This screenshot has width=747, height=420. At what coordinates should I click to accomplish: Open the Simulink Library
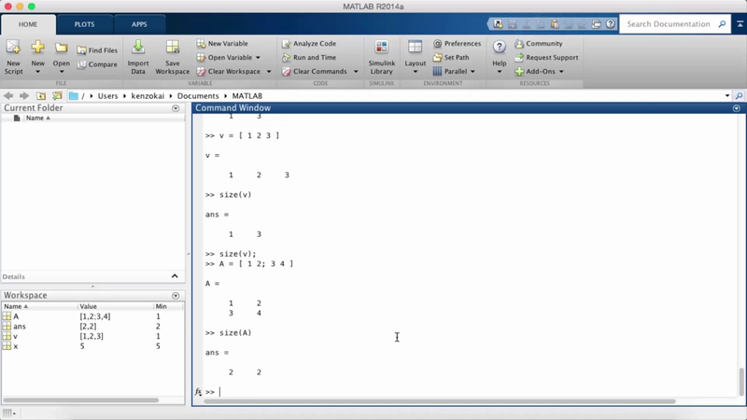(382, 57)
